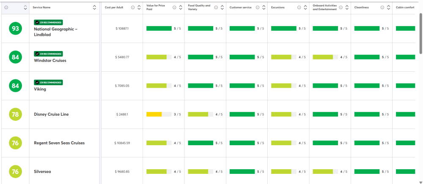This screenshot has height=184, width=423.
Task: Click the CR Recommended badge on Viking
Action: click(x=48, y=82)
